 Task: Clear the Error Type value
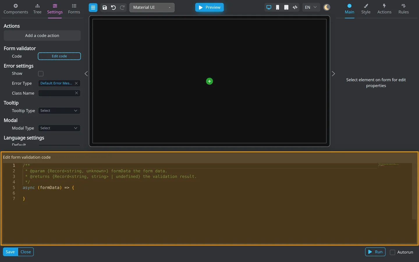click(x=76, y=83)
